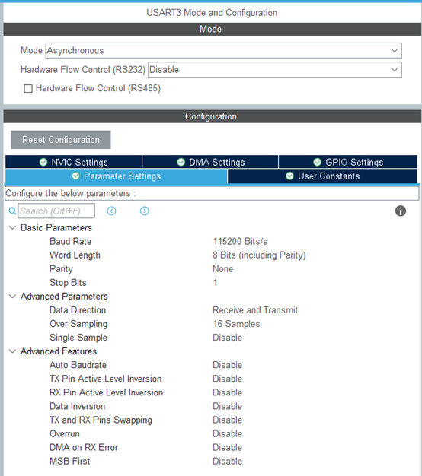Select the MSB First parameter label
The width and height of the screenshot is (422, 476).
click(70, 461)
